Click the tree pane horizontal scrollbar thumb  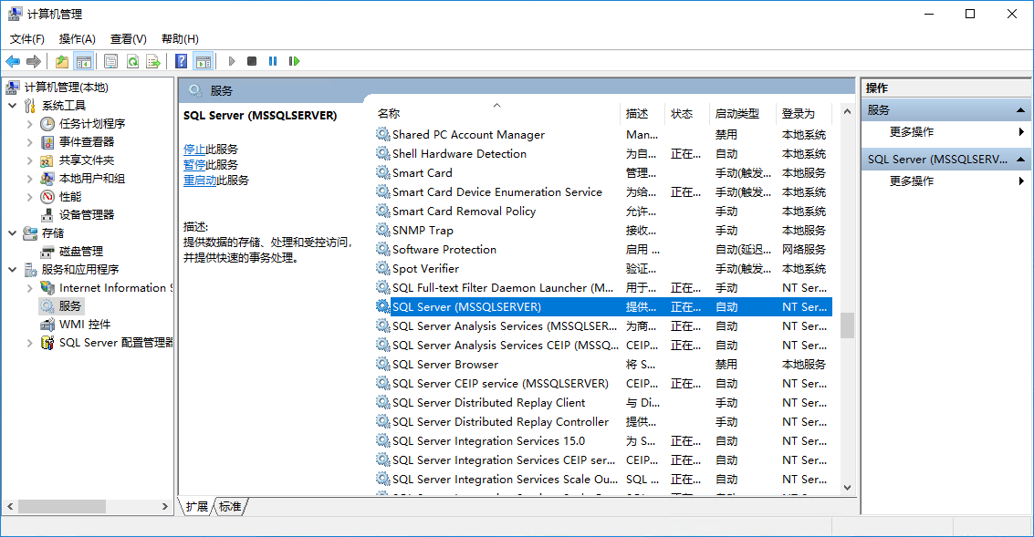(62, 506)
